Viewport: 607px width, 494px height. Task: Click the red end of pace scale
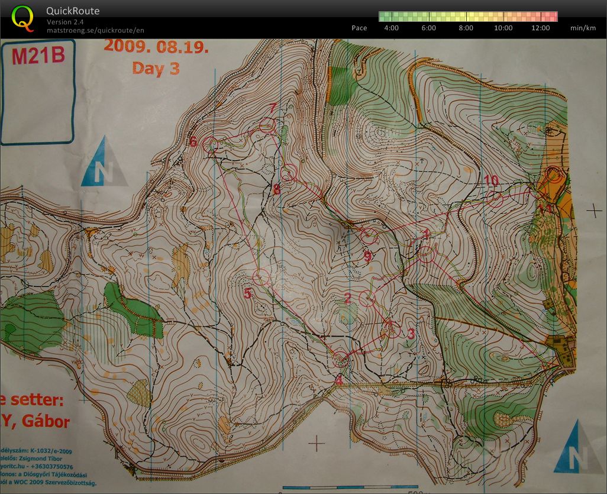[553, 17]
